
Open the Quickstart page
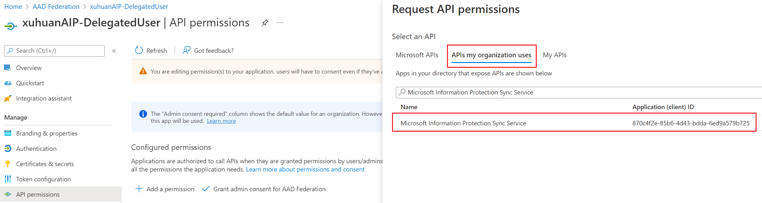click(30, 83)
